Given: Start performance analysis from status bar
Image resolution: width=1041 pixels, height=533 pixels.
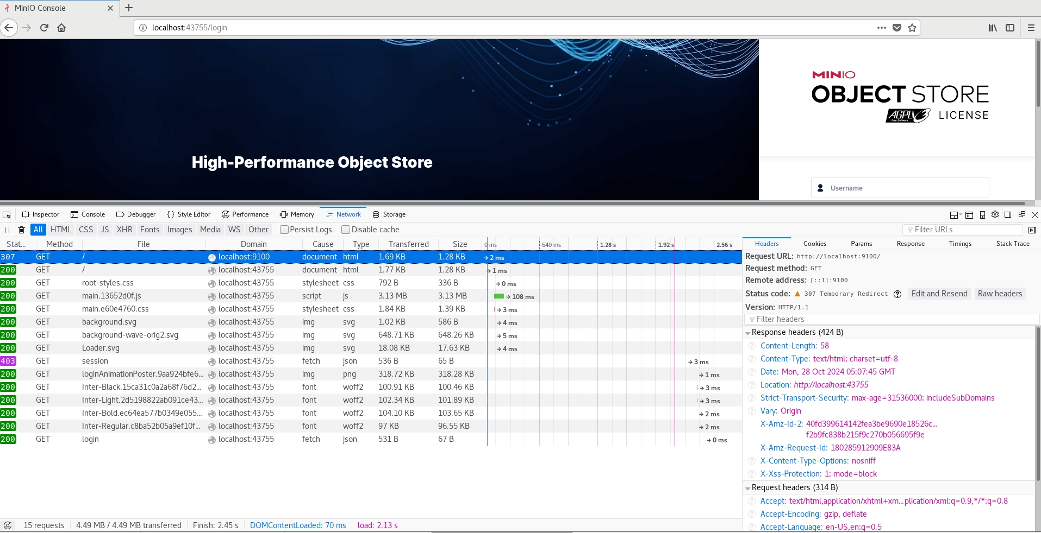Looking at the screenshot, I should [8, 525].
